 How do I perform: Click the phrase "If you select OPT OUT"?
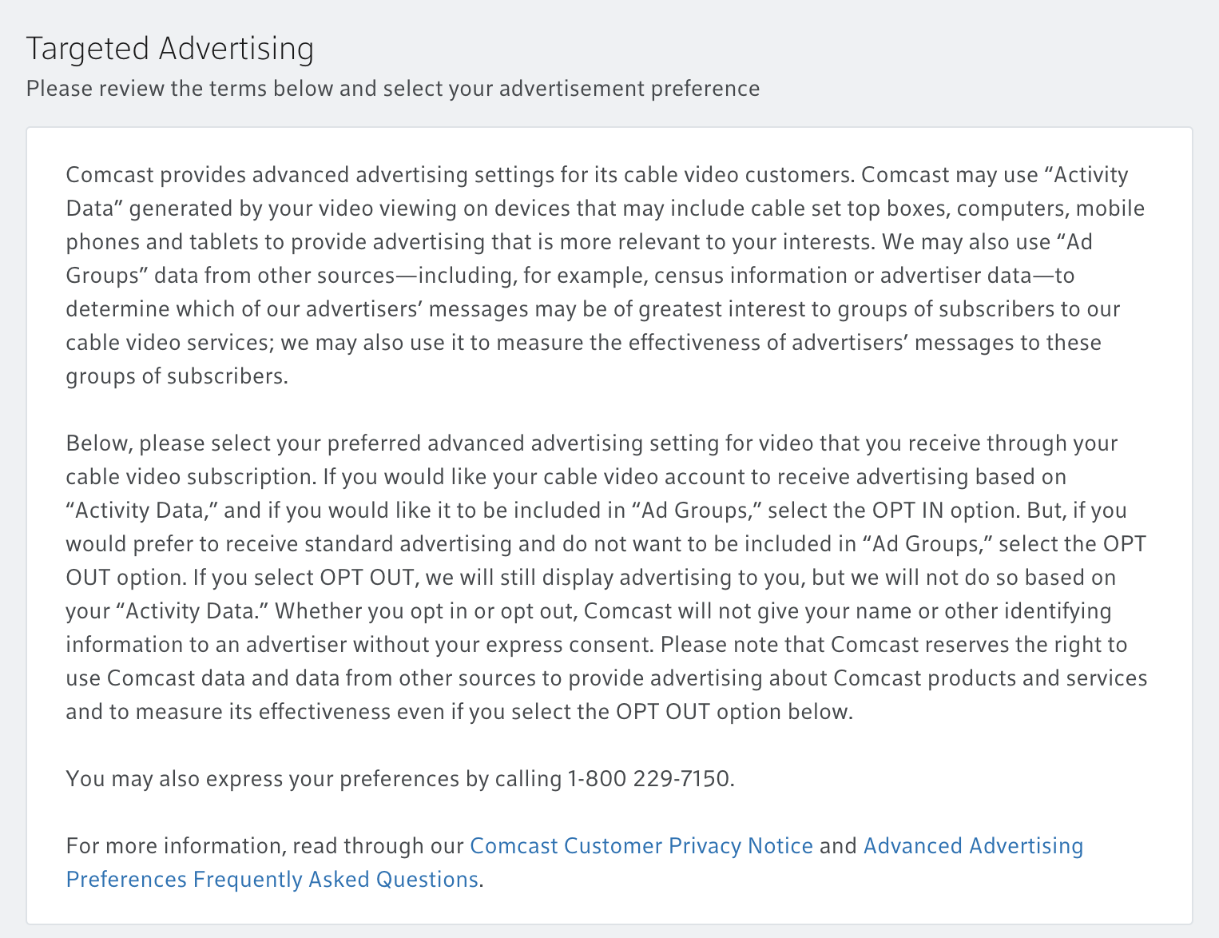tap(304, 577)
